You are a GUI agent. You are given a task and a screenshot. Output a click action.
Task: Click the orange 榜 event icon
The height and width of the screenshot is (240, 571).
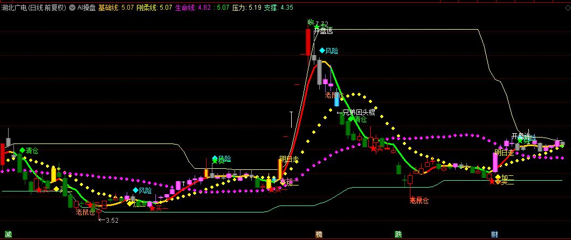(x=319, y=234)
